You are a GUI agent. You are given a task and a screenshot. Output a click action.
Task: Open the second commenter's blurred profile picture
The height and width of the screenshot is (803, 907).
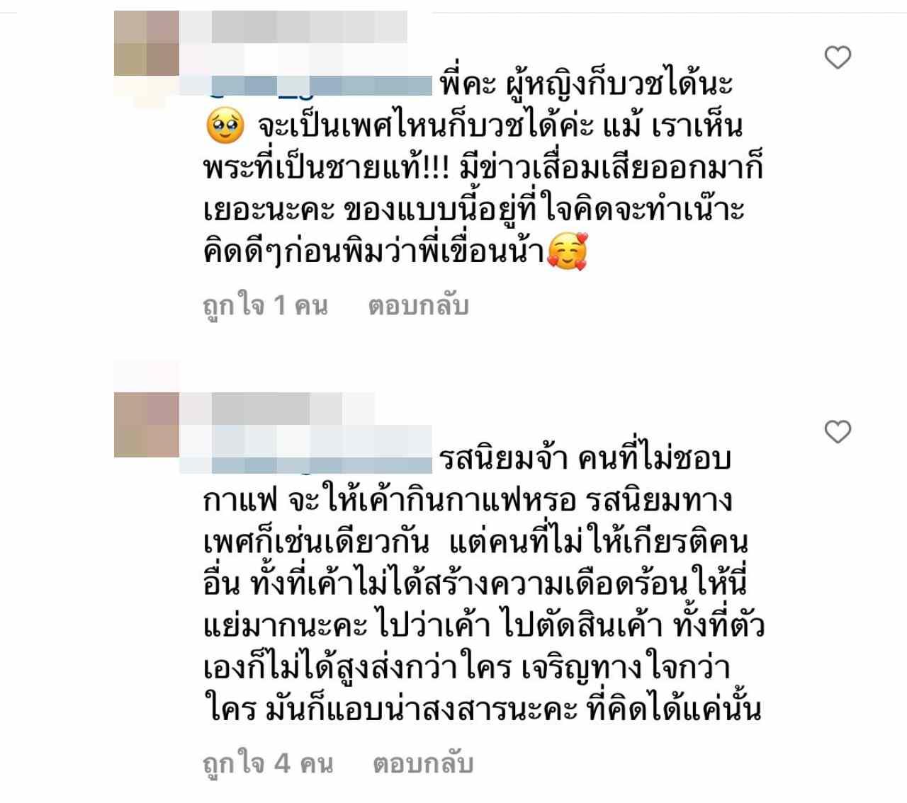pos(147,424)
